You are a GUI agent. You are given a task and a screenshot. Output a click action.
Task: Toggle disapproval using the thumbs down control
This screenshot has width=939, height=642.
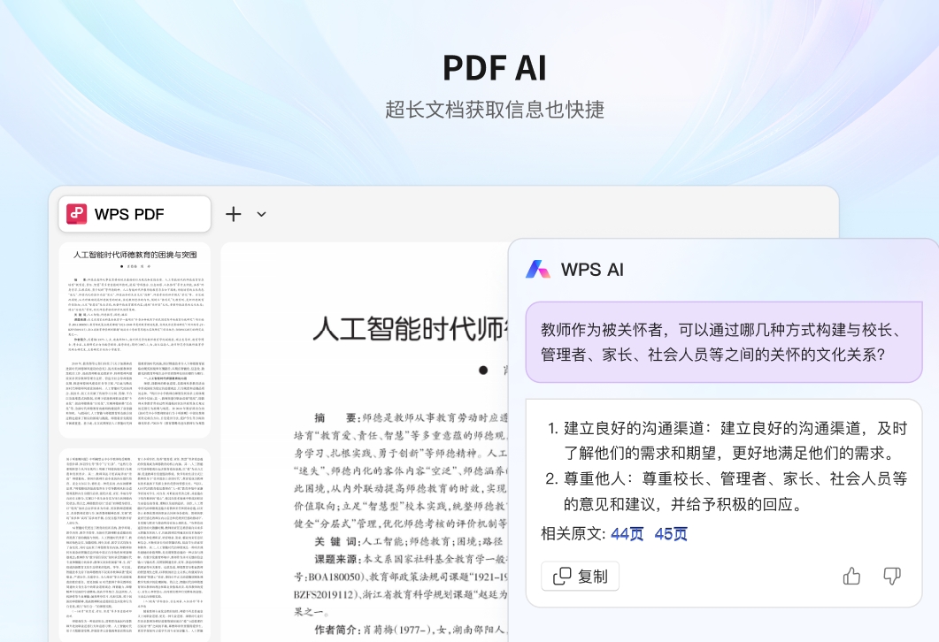[x=891, y=576]
